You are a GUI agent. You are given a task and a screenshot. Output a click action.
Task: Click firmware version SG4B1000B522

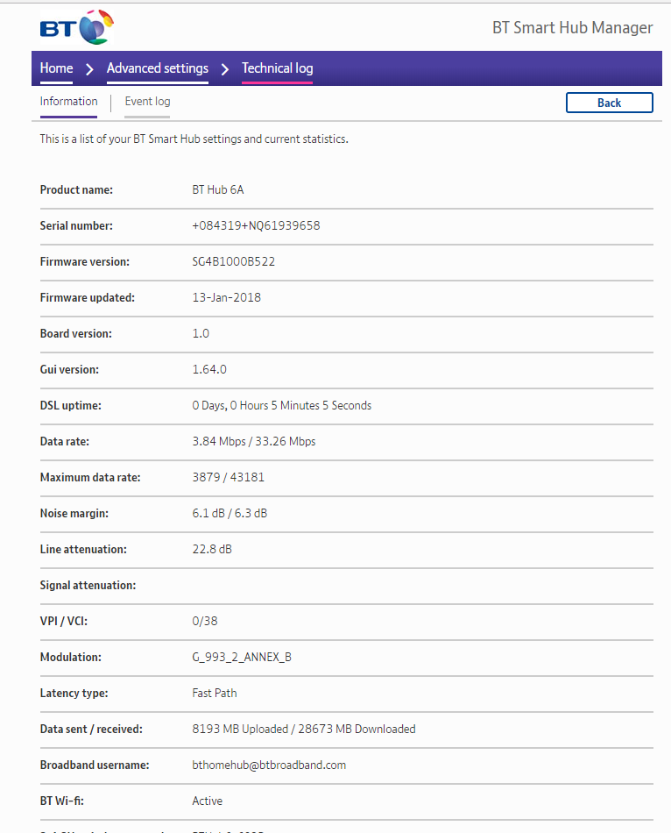tap(234, 262)
